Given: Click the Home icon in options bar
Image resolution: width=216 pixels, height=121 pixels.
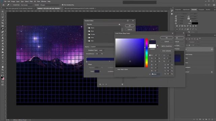Looking at the screenshot, I should click(x=3, y=5).
